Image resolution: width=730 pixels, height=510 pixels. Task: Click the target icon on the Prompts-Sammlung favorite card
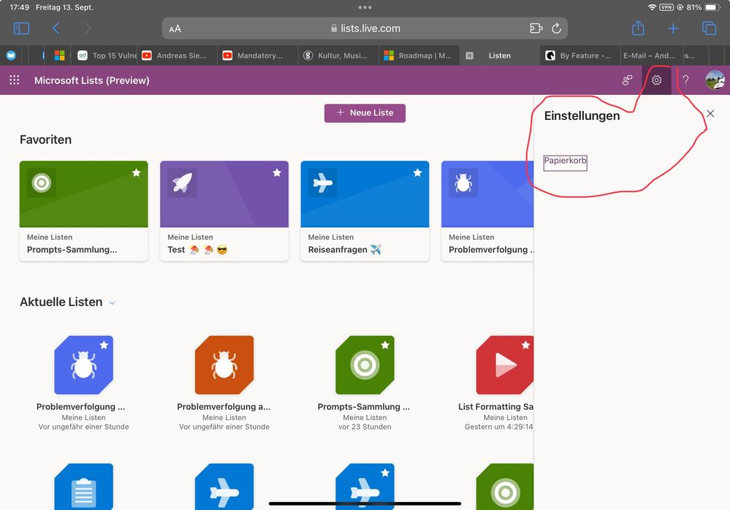[x=42, y=183]
